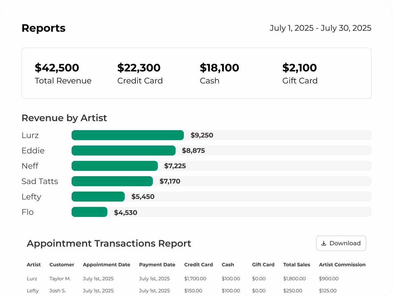The width and height of the screenshot is (393, 296).
Task: Click the Reports page heading
Action: click(43, 28)
